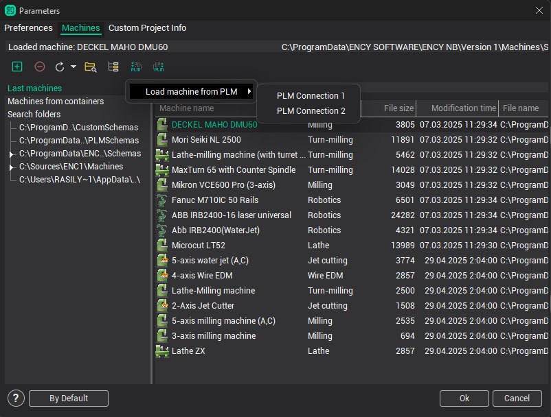Expand the C:\Sources\ENC1\Machines folder
Viewport: 551px width, 417px height.
tap(11, 167)
